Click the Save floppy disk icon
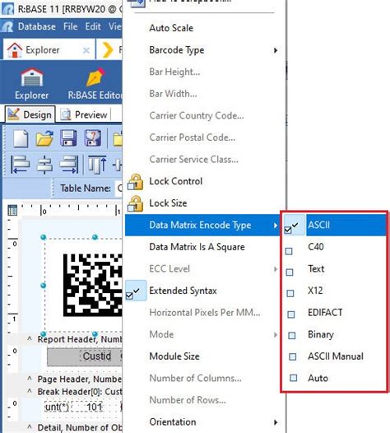This screenshot has height=433, width=390. (x=68, y=137)
